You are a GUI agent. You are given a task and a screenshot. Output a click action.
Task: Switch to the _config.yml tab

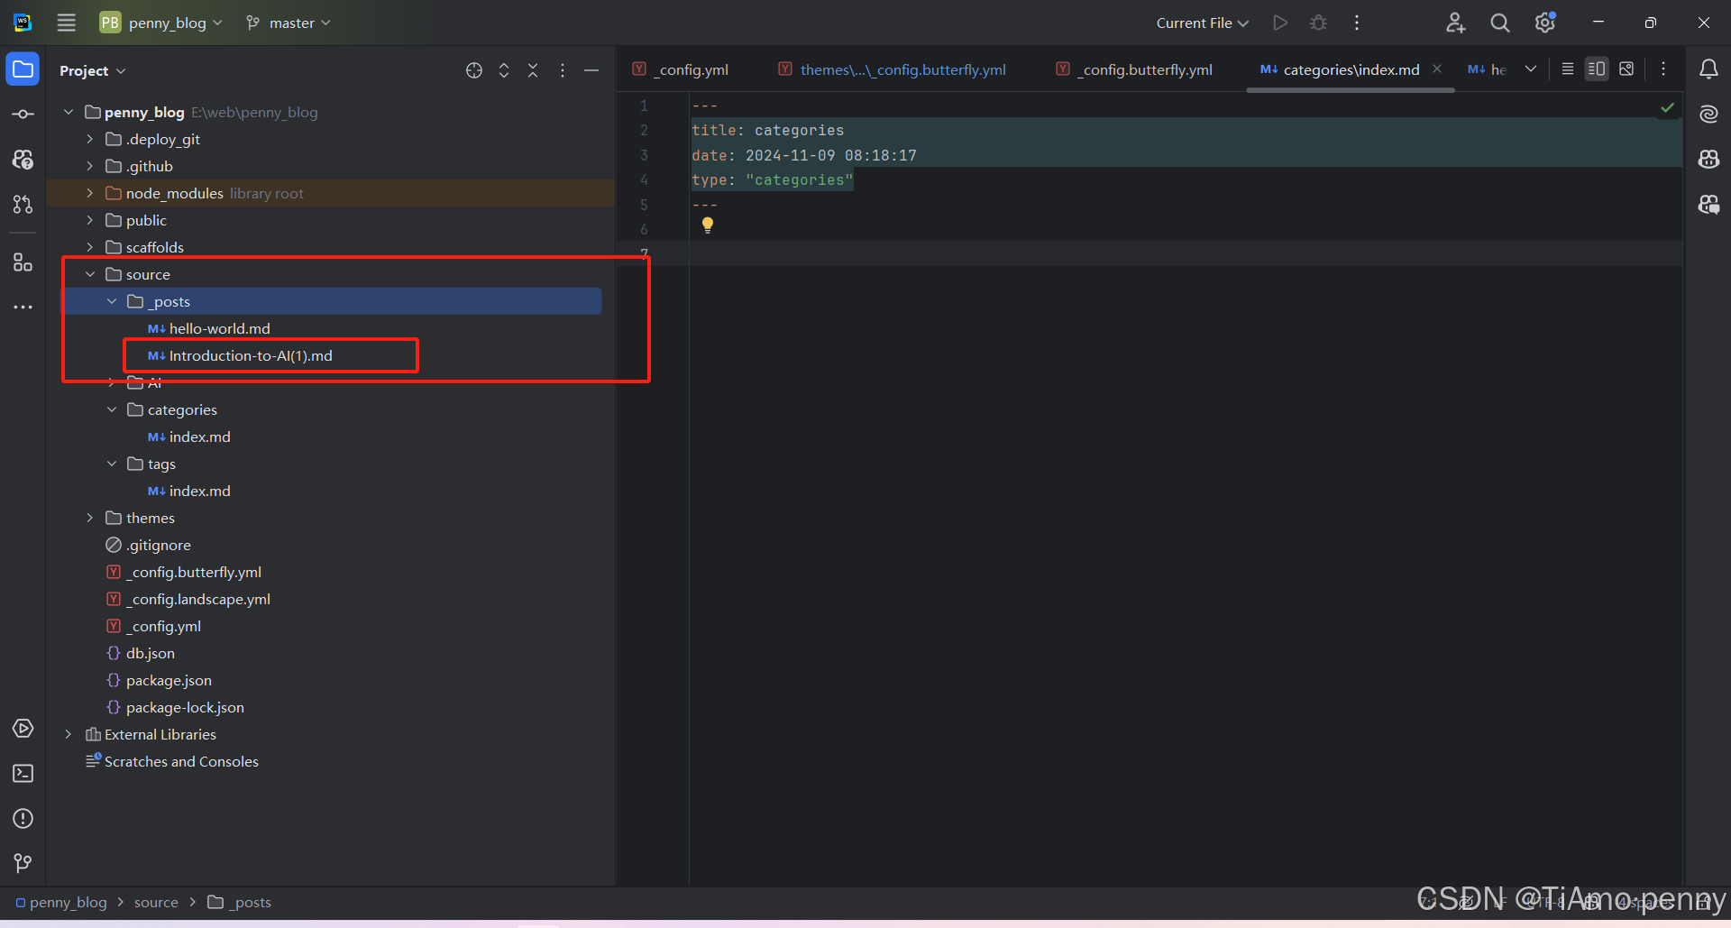click(692, 70)
